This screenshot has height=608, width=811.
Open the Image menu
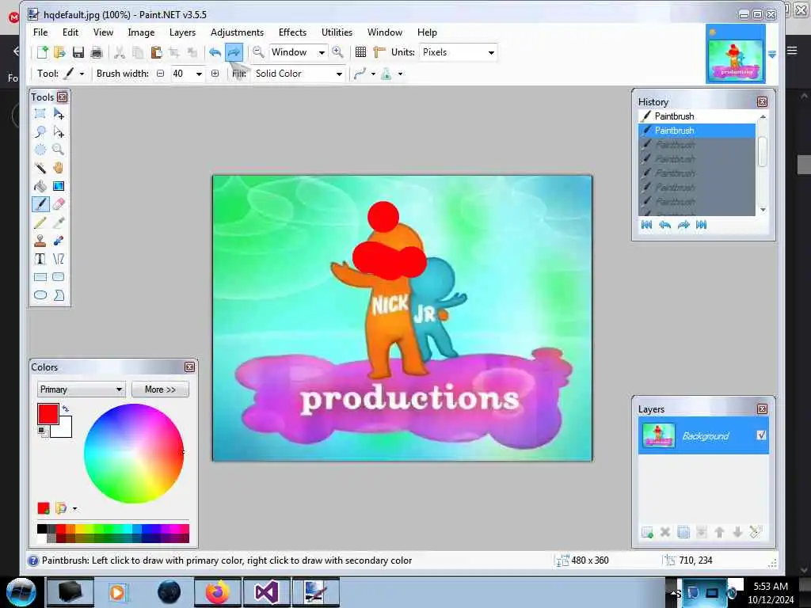coord(141,32)
